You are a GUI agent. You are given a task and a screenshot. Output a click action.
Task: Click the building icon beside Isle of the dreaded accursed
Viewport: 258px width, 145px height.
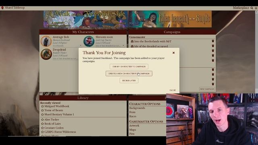pos(132,46)
